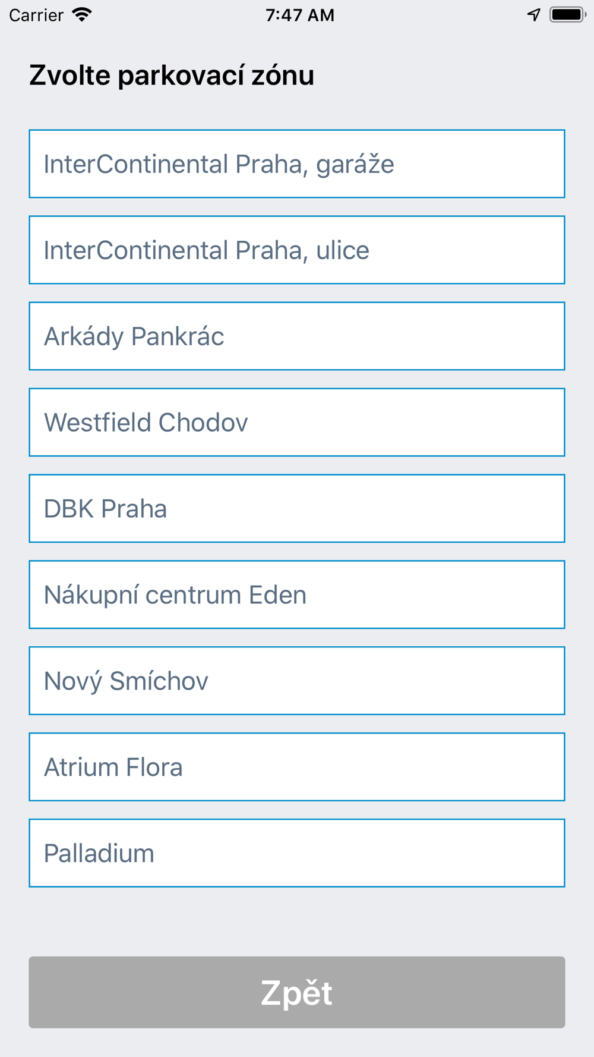Screen dimensions: 594x1057
Task: Tap the Carrier label in status bar
Action: 36,15
